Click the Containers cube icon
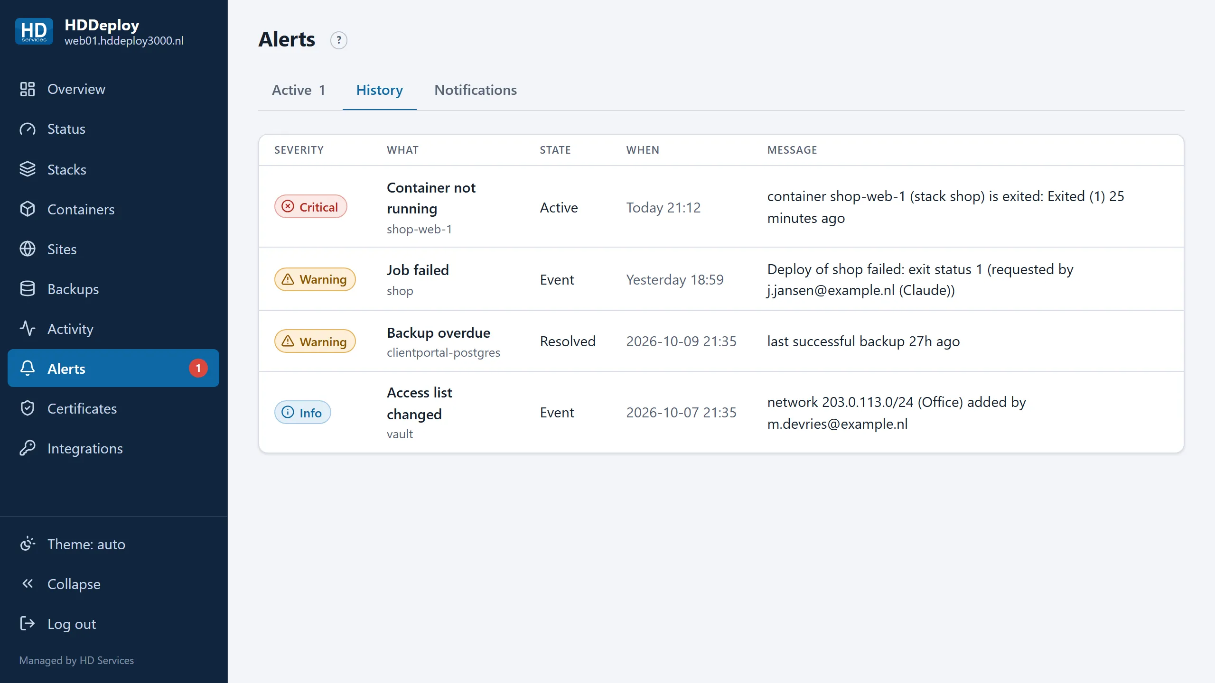This screenshot has height=683, width=1215. click(28, 209)
